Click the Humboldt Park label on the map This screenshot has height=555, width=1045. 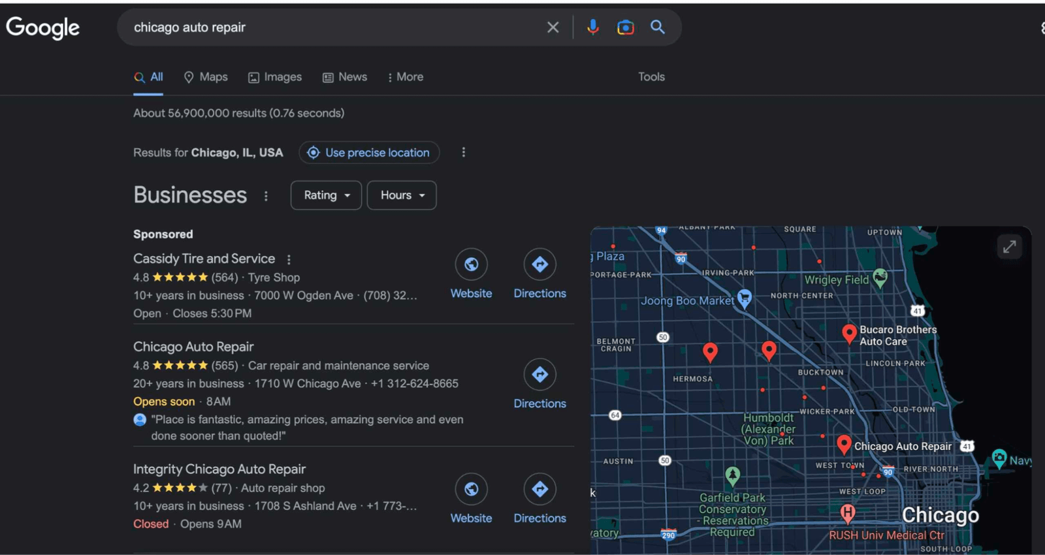click(769, 429)
